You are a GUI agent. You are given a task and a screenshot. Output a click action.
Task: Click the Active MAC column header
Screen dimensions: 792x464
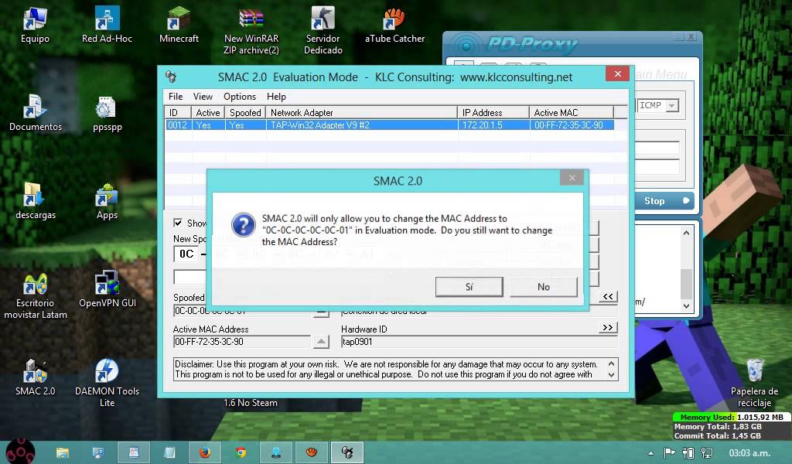coord(572,113)
